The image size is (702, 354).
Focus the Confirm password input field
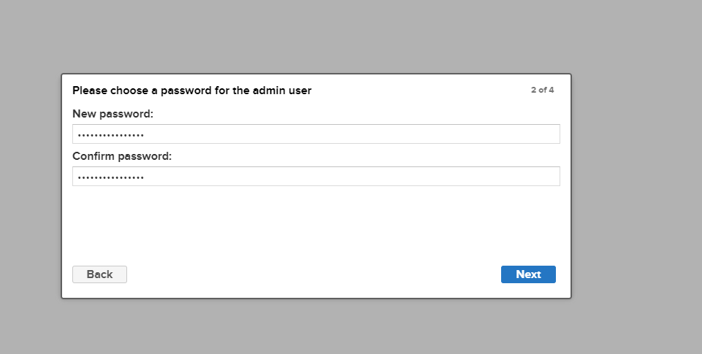316,177
